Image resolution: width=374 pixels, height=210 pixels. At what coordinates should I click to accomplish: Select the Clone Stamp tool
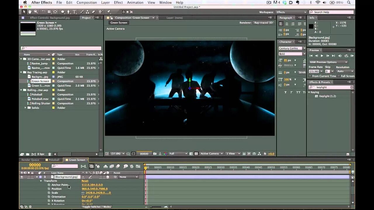pos(87,12)
